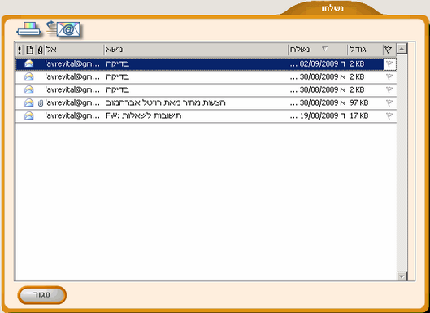Toggle flag on the 97 KB message
Viewport: 430px width, 313px height.
tap(389, 103)
